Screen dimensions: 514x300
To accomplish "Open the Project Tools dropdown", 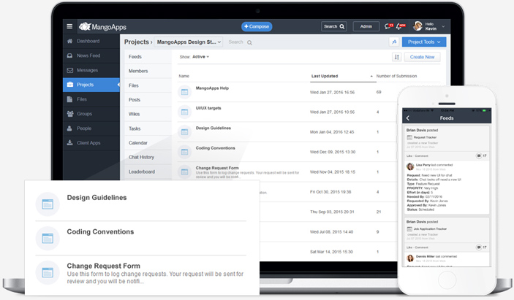I will pos(424,42).
